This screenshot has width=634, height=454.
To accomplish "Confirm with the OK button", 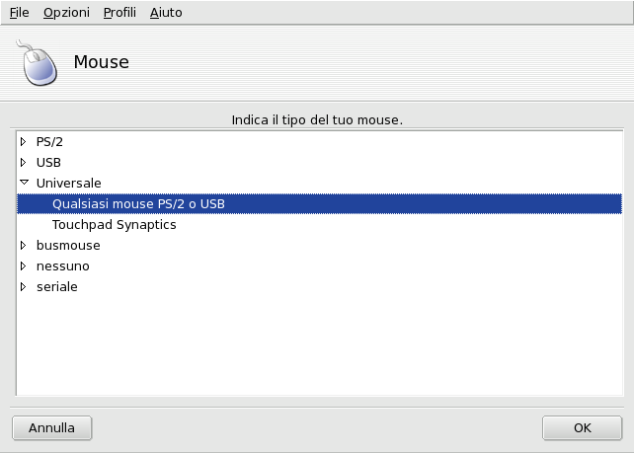I will tap(582, 428).
